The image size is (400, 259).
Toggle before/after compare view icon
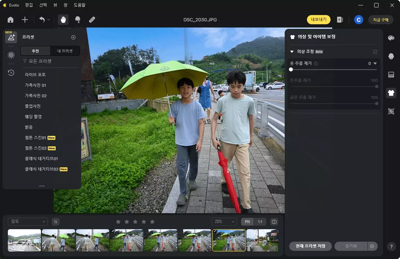pos(274,222)
